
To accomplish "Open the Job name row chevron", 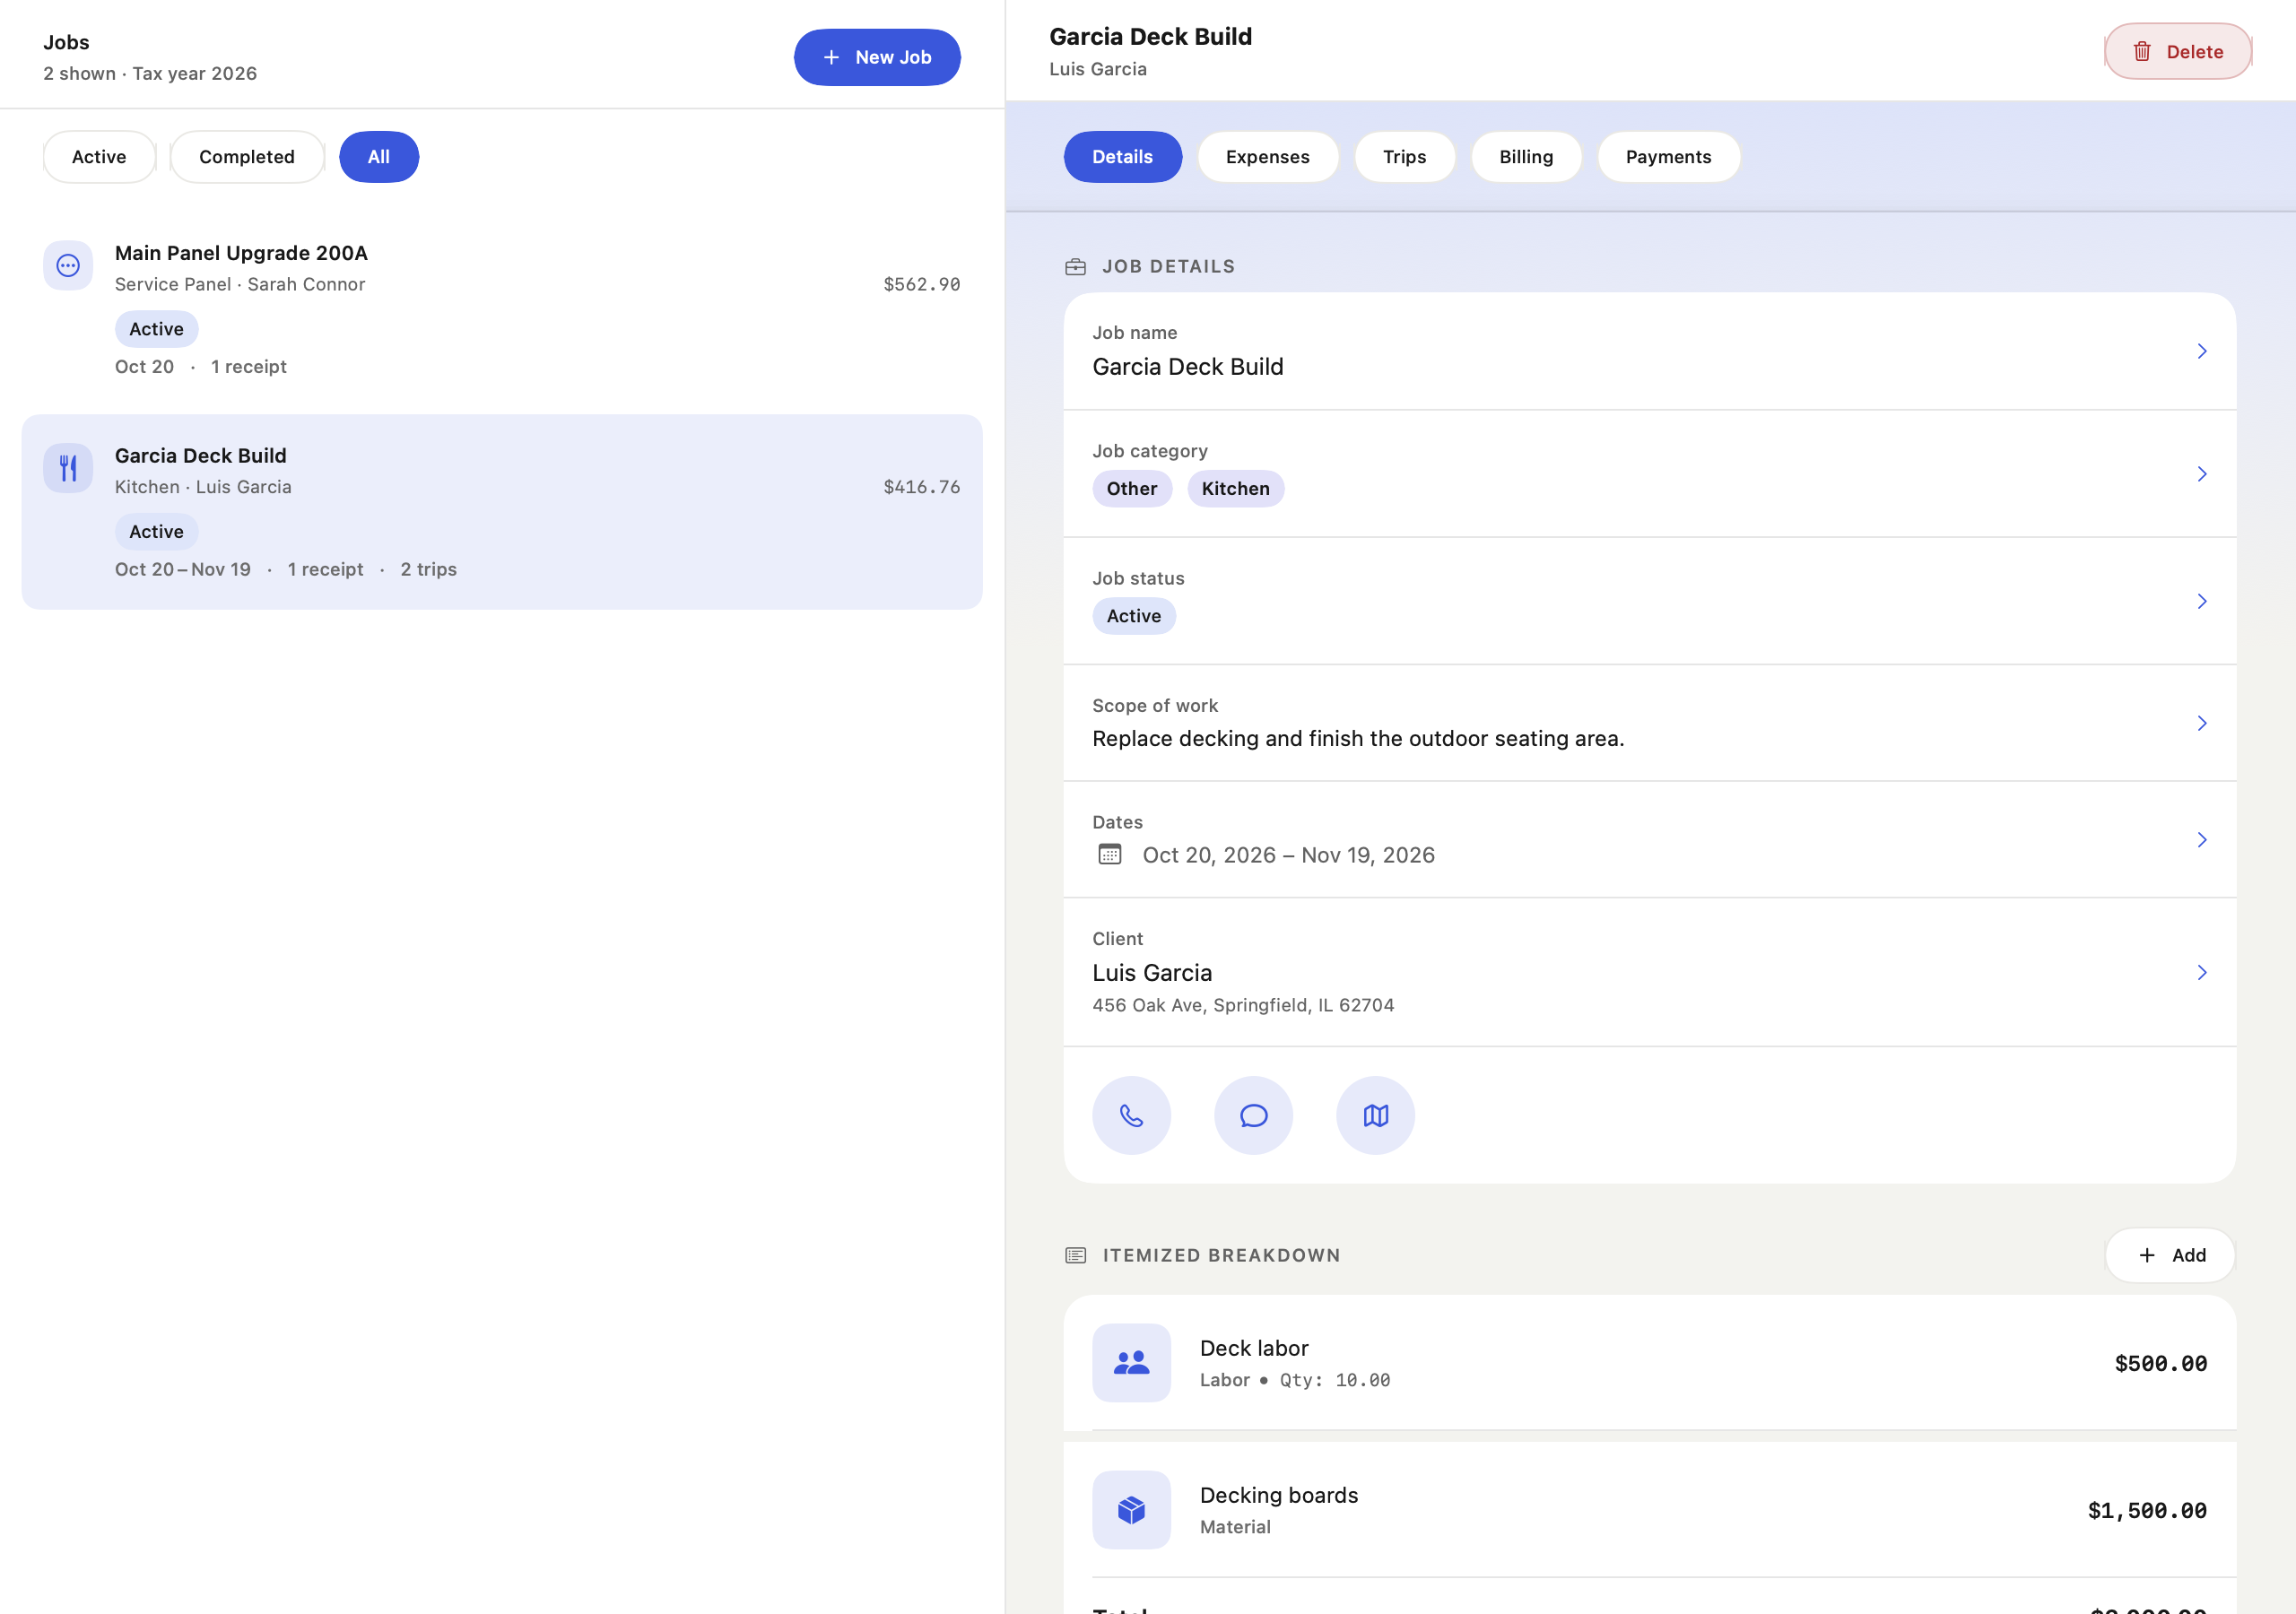I will point(2201,351).
